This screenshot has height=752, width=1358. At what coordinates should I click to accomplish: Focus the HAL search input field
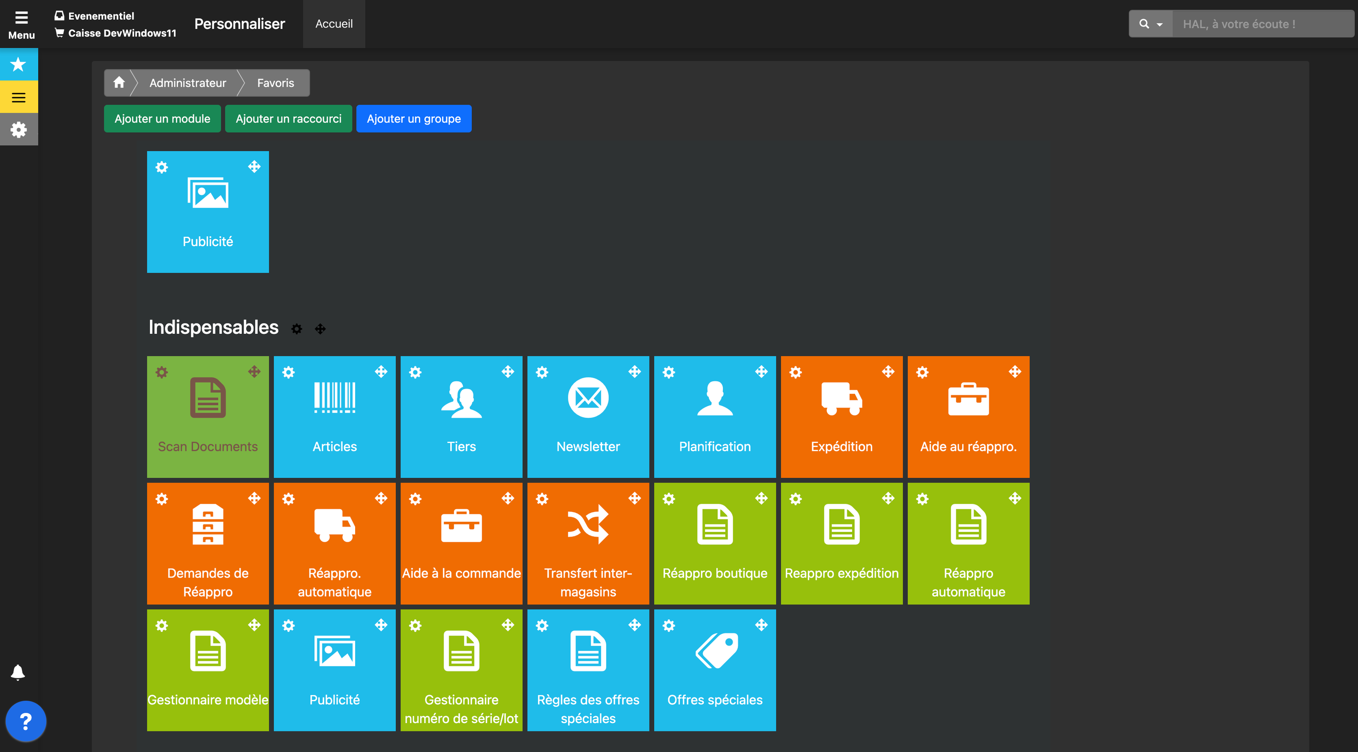coord(1263,24)
